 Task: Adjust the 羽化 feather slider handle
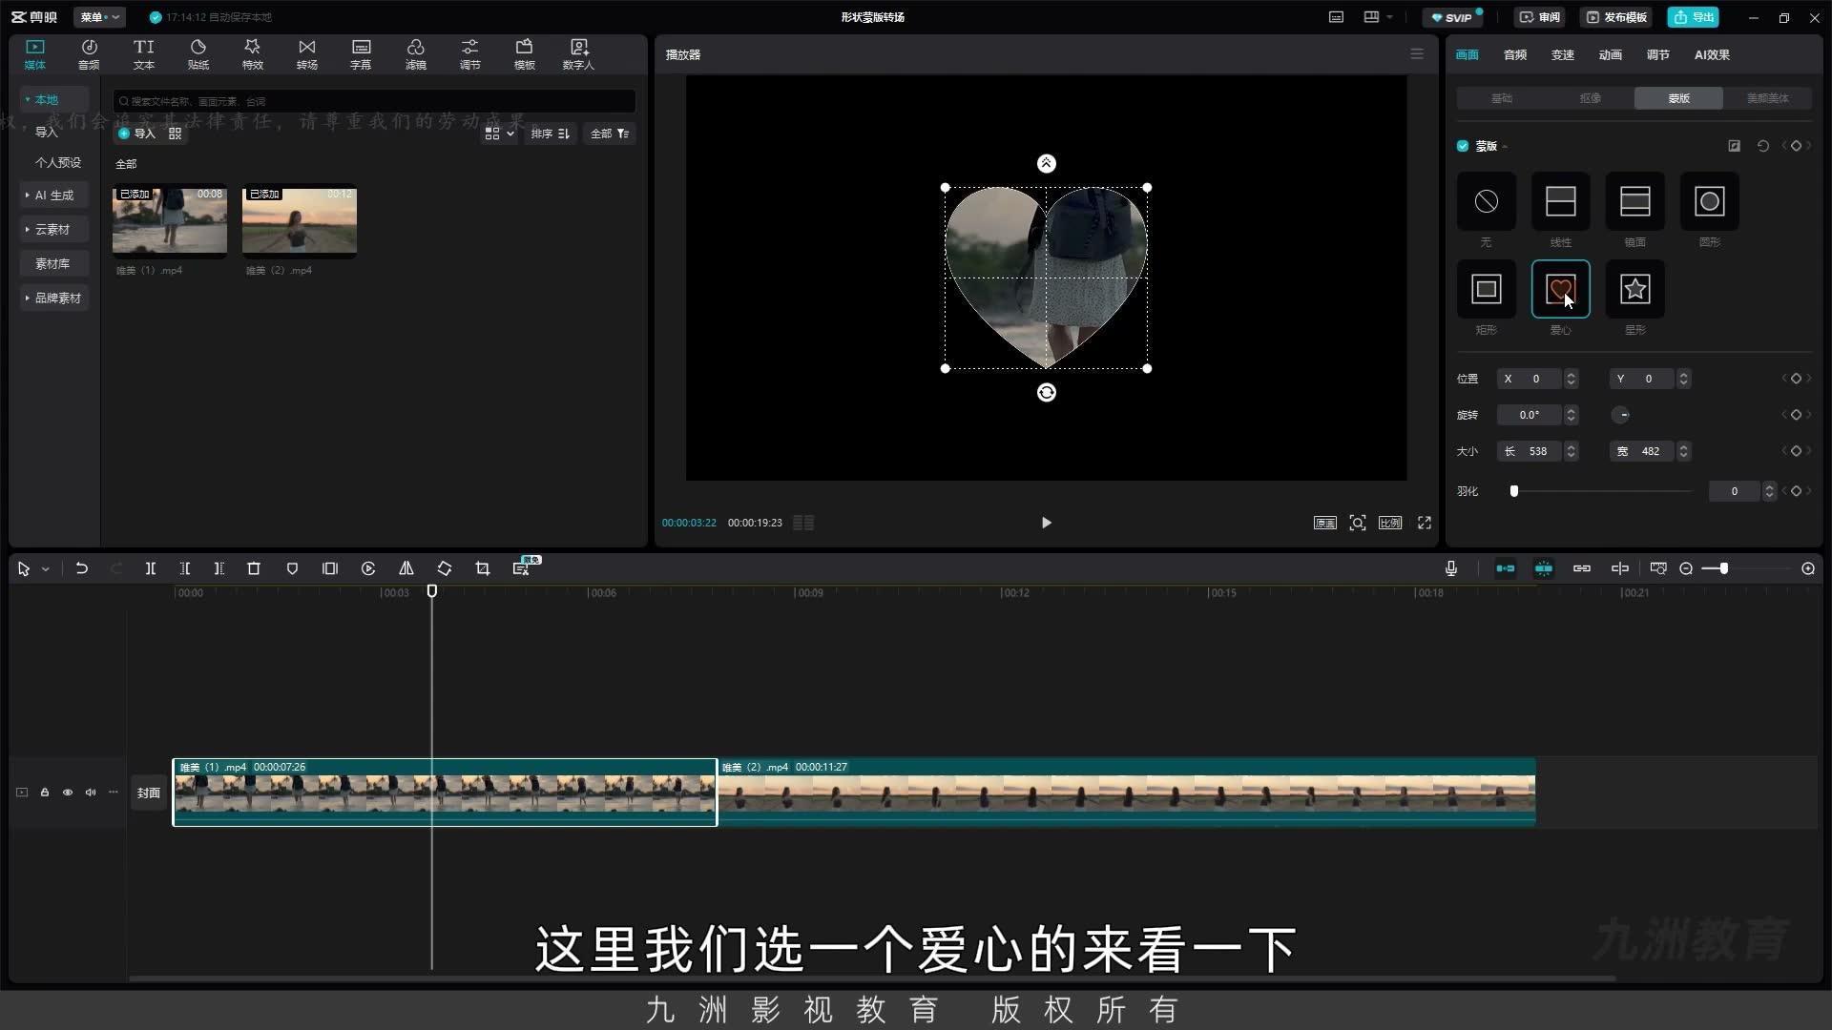point(1513,491)
